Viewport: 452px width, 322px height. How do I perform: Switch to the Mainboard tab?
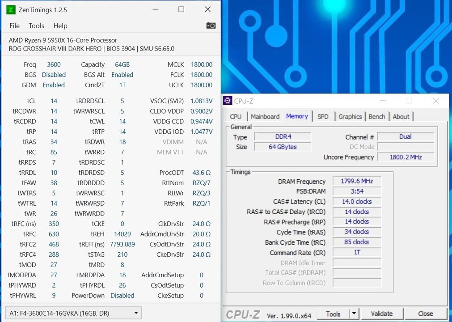(265, 116)
